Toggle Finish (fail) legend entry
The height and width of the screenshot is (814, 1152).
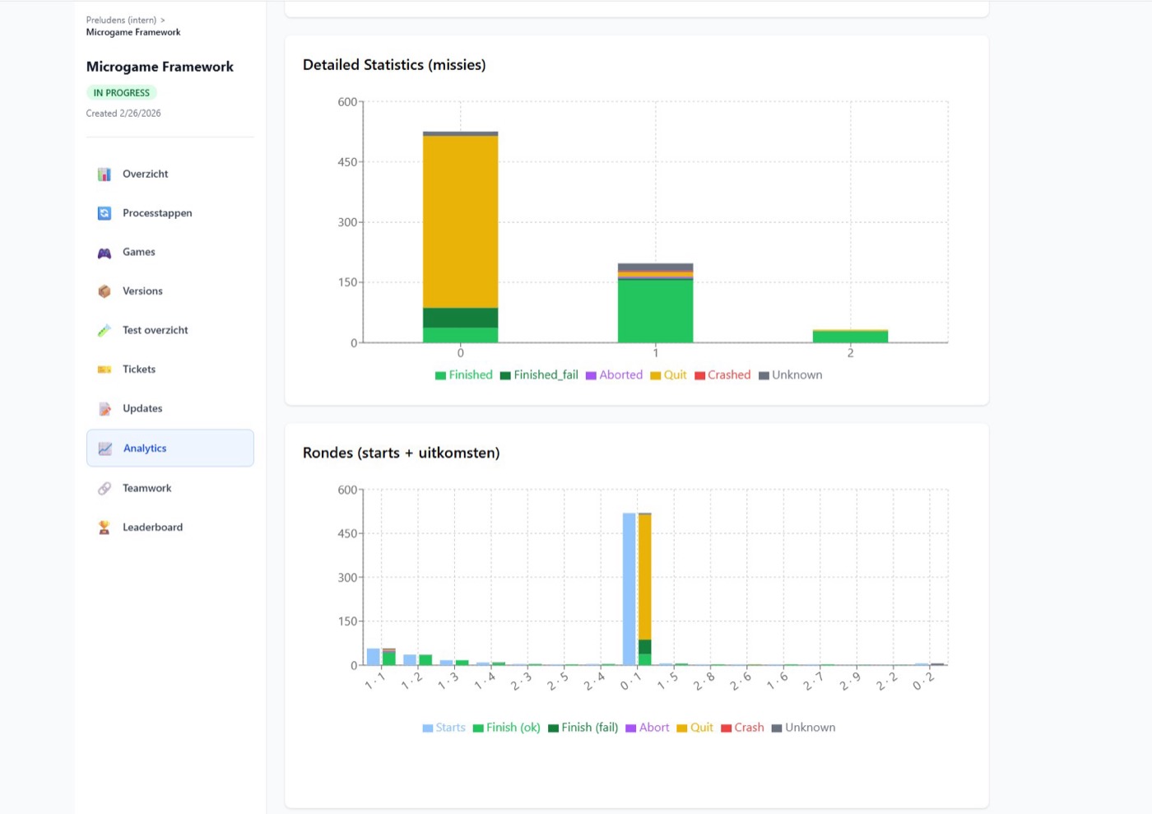coord(583,728)
